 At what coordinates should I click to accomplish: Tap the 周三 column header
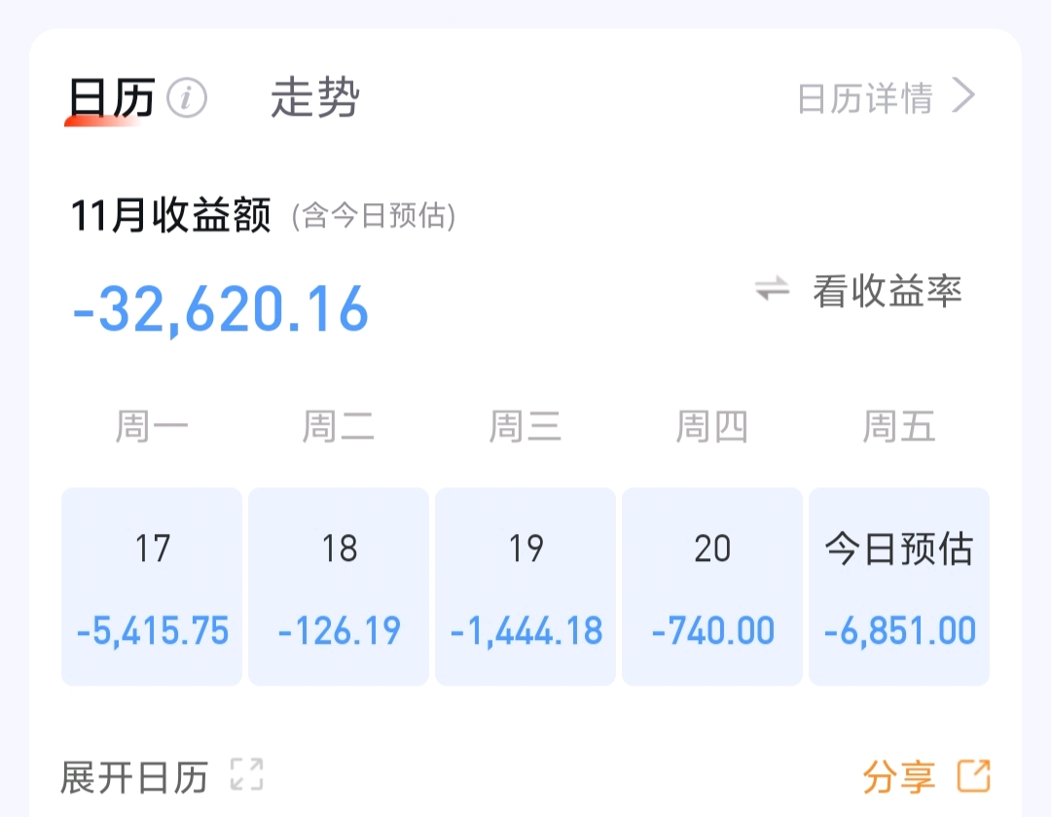click(x=525, y=427)
